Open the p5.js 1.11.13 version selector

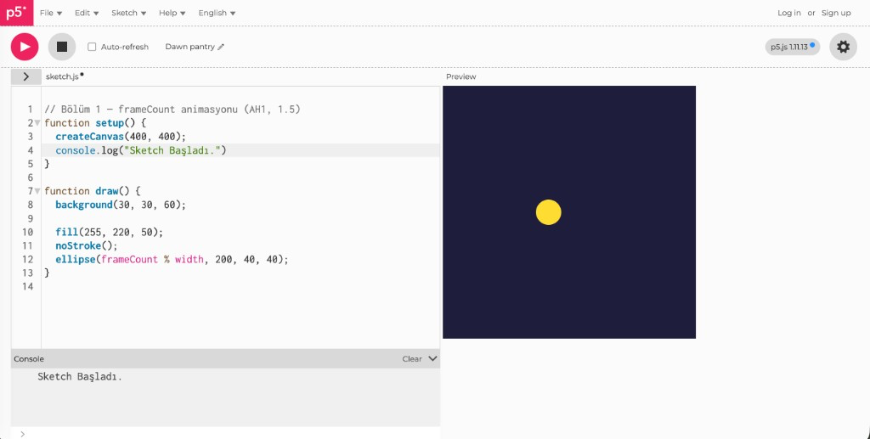793,47
